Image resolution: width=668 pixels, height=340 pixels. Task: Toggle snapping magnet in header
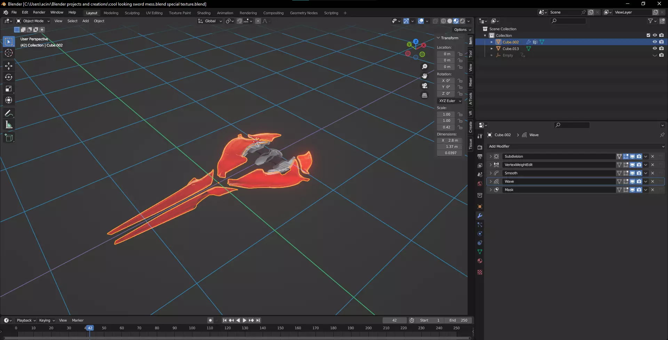[x=239, y=21]
